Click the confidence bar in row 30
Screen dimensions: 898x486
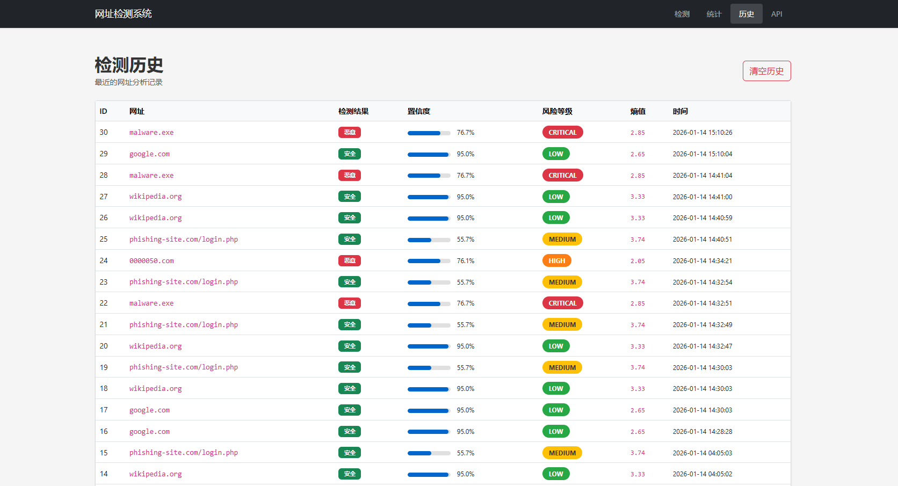[429, 133]
